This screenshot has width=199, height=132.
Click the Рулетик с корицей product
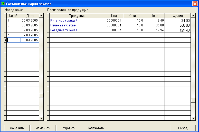tap(64, 21)
